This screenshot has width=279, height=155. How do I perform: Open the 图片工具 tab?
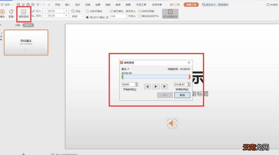pyautogui.click(x=175, y=5)
